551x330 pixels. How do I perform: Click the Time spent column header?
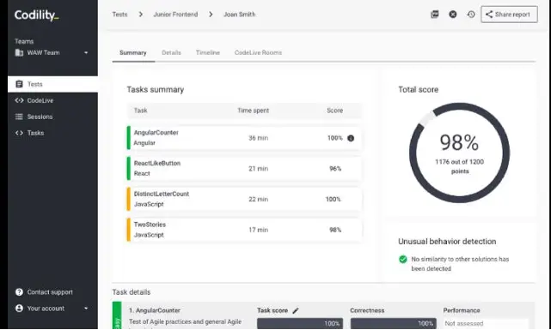253,111
